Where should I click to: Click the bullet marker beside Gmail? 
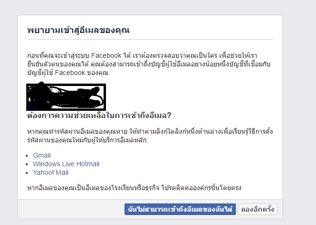tap(27, 155)
